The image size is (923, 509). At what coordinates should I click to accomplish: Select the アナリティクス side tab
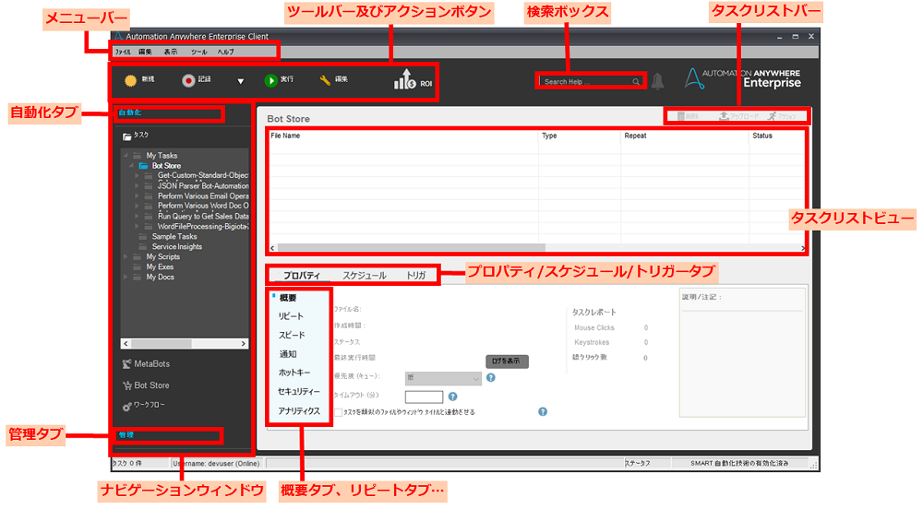(x=299, y=411)
